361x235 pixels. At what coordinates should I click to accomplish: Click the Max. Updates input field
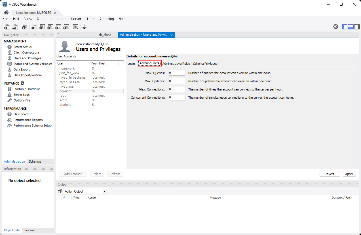pyautogui.click(x=177, y=81)
